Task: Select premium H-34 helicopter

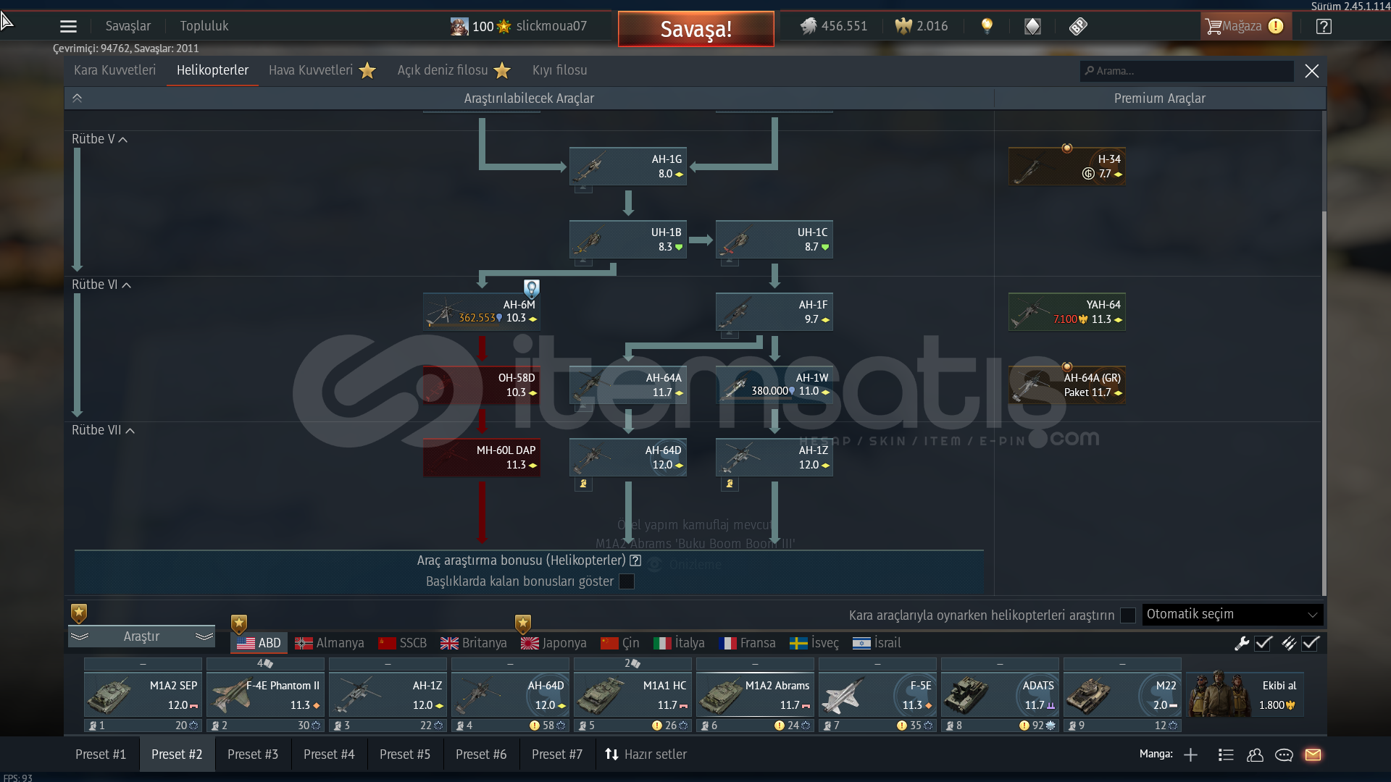Action: [1067, 167]
